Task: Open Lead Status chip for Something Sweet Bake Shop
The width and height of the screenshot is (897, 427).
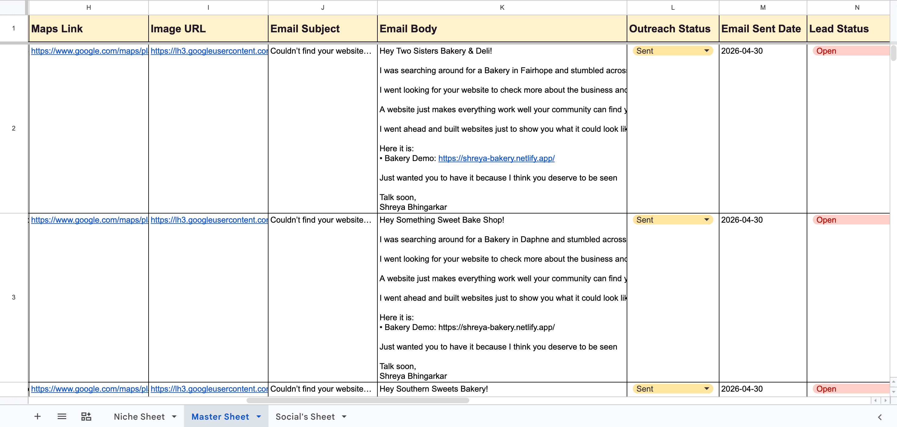Action: point(851,220)
